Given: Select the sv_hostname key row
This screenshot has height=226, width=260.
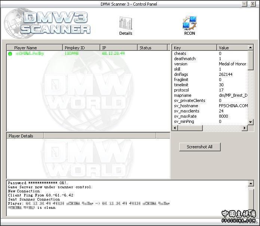Looking at the screenshot, I should click(210, 106).
